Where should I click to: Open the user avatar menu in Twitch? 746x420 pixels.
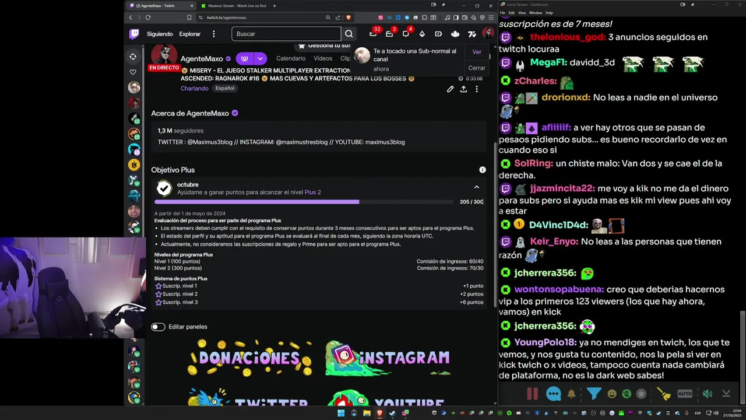488,34
